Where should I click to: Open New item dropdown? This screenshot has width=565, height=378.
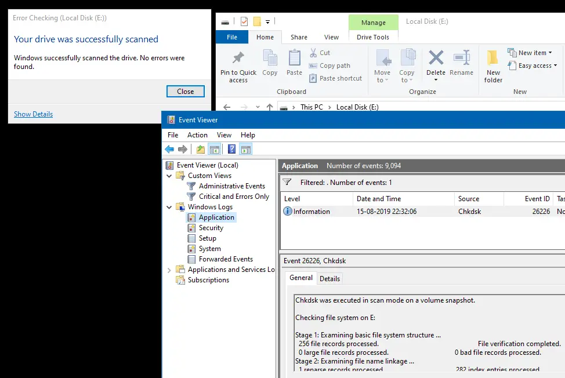tap(530, 53)
